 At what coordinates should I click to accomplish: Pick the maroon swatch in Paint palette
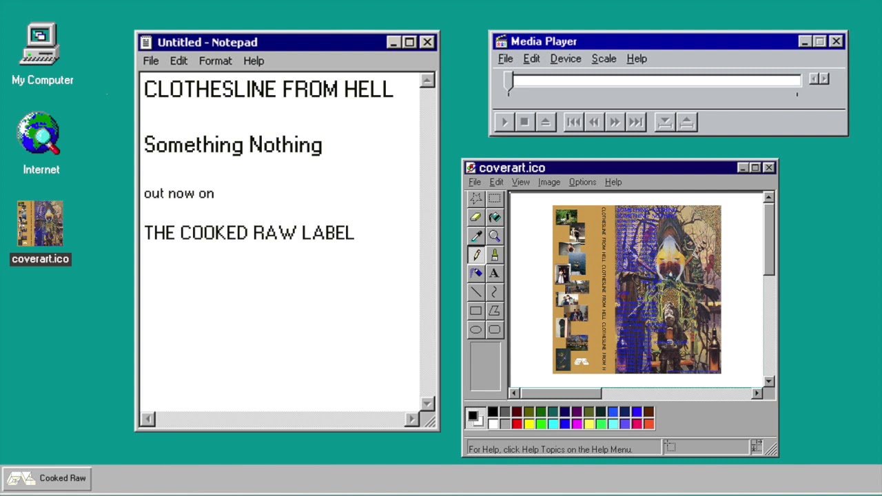point(517,412)
